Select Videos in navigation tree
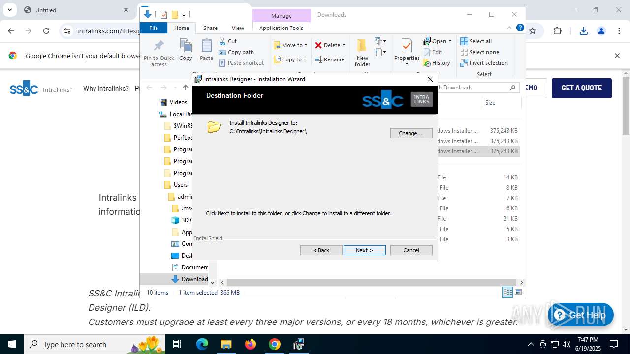The height and width of the screenshot is (354, 630). click(x=178, y=102)
